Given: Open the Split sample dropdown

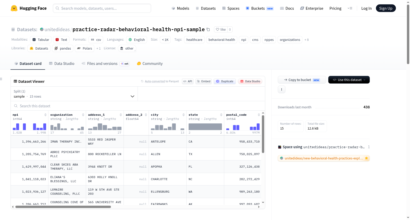Looking at the screenshot, I should (74, 94).
